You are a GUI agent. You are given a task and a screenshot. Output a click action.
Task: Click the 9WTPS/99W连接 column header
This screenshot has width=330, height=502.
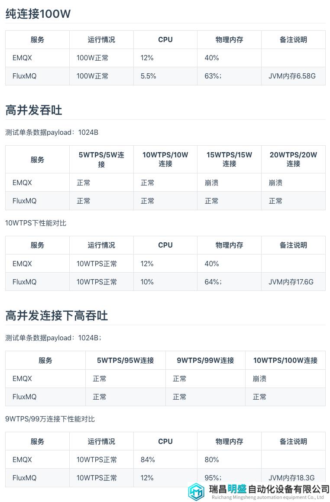click(205, 360)
